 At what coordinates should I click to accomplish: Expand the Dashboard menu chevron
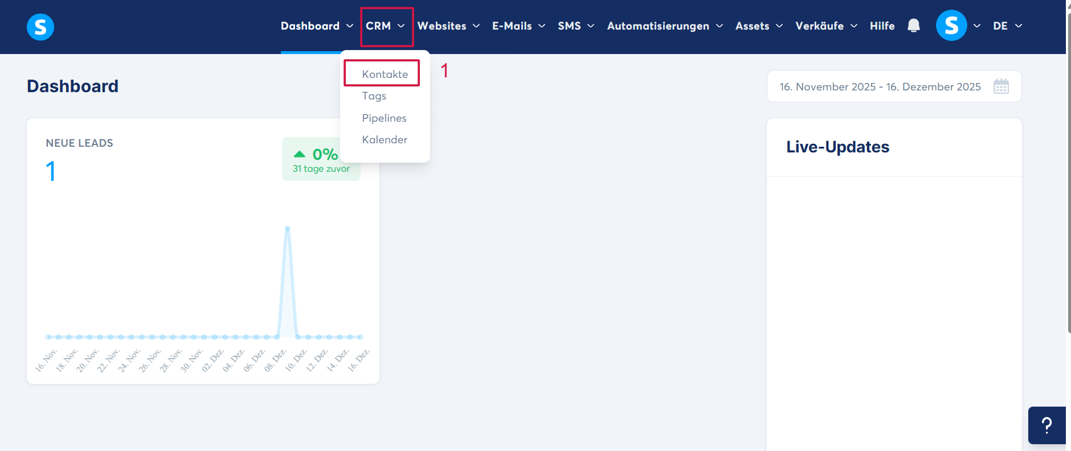pos(350,26)
